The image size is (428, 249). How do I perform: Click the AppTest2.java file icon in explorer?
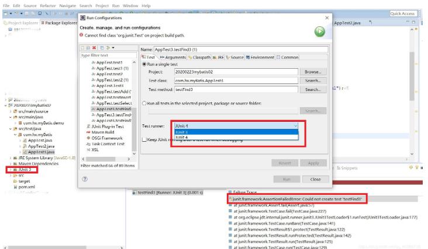25,146
